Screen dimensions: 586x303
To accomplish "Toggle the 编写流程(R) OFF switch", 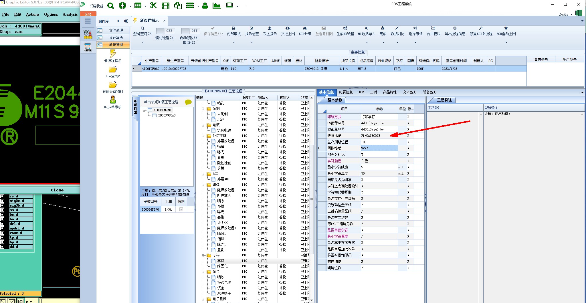I will 165,31.
